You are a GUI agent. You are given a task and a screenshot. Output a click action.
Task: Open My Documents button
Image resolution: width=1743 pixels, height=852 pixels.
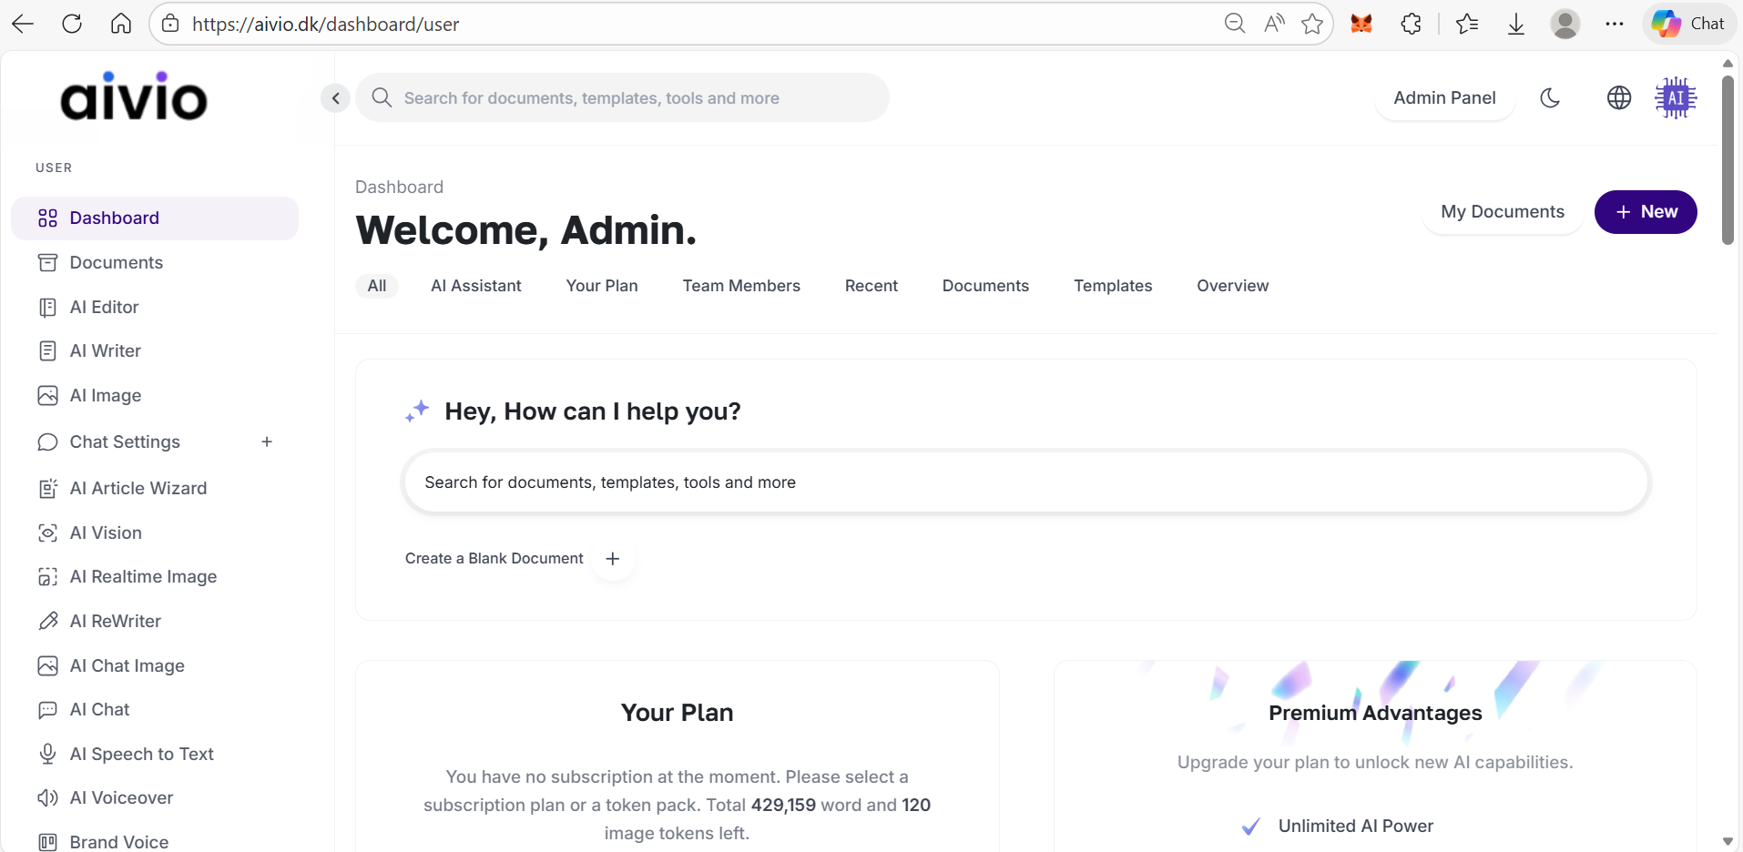[1502, 212]
